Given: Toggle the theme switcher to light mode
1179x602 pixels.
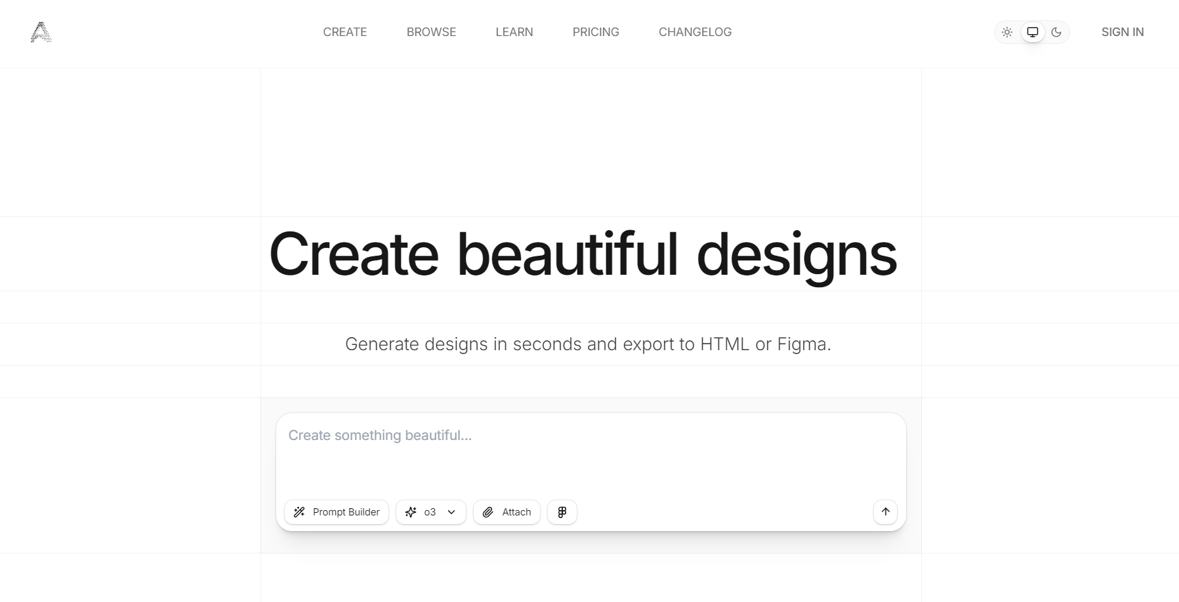Looking at the screenshot, I should [x=1007, y=31].
